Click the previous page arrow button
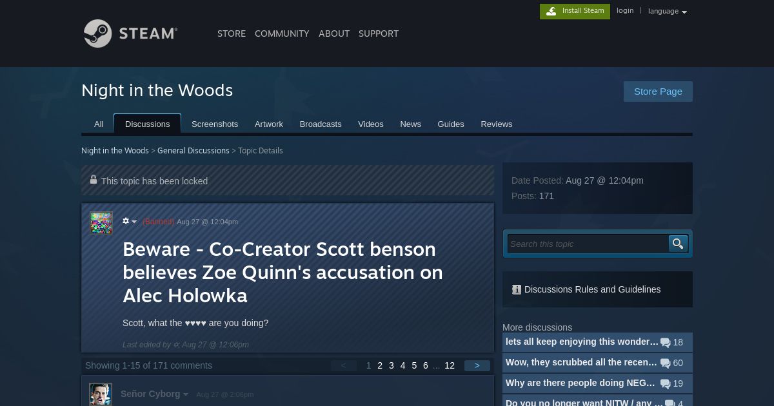 coord(344,365)
